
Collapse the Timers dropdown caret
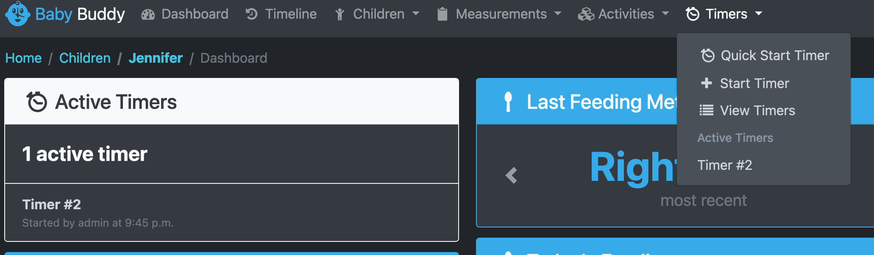click(x=759, y=14)
